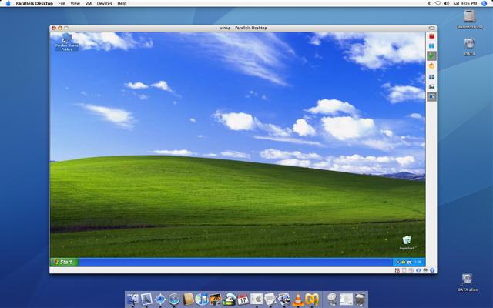Click the fifth status bar device icon in Parallels
Viewport: 493px width, 308px height.
point(425,270)
